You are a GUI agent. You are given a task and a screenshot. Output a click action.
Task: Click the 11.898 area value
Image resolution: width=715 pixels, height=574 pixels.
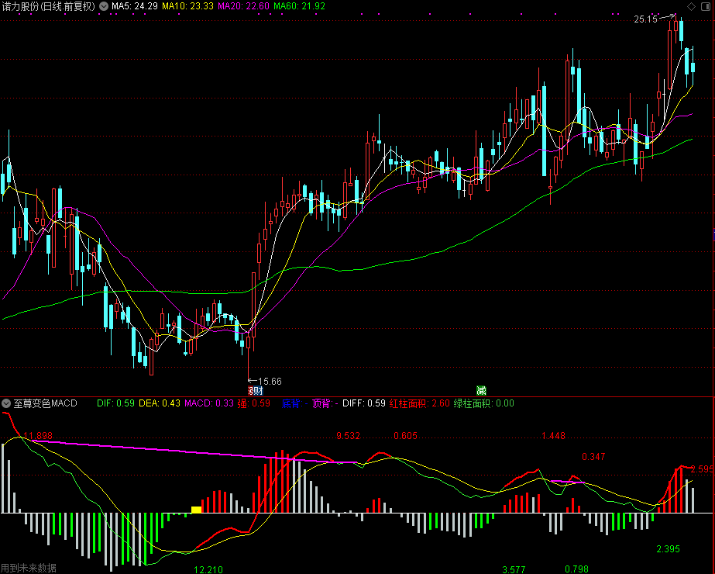(38, 436)
